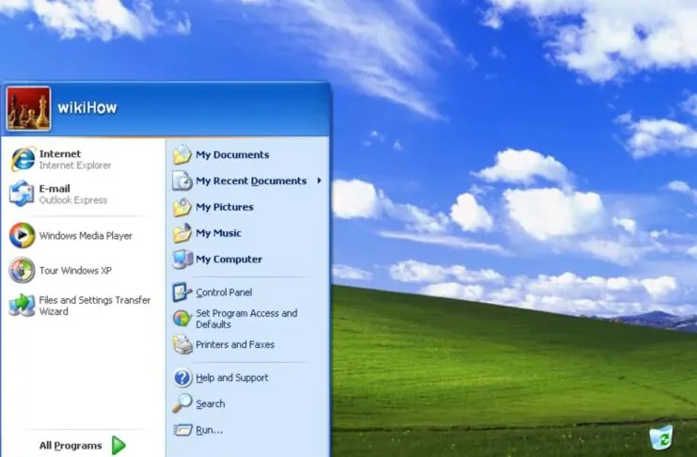697x457 pixels.
Task: Open My Documents label
Action: coord(232,155)
